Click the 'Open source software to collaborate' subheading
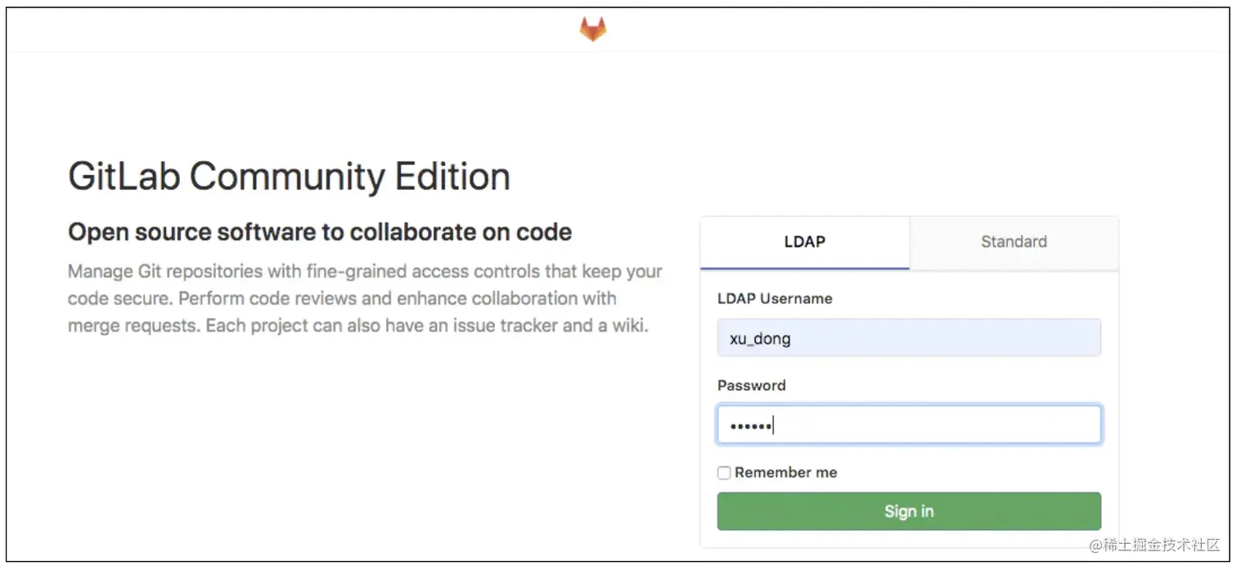The width and height of the screenshot is (1237, 570). tap(320, 232)
